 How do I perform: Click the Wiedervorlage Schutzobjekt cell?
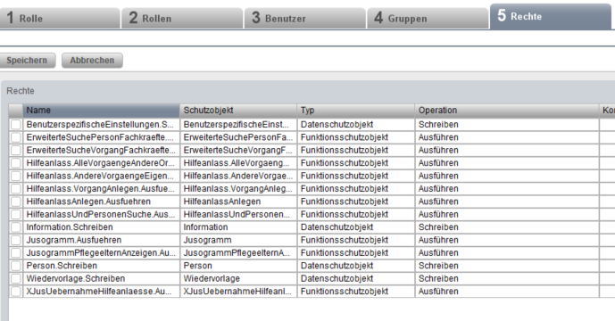(238, 279)
